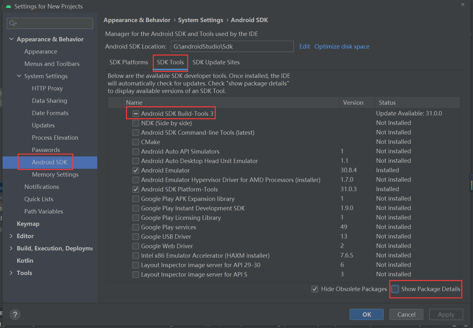473x328 pixels.
Task: Enable the CMake checkbox
Action: tap(135, 142)
